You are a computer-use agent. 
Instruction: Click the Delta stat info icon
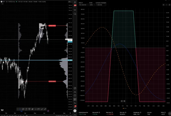pos(165,112)
